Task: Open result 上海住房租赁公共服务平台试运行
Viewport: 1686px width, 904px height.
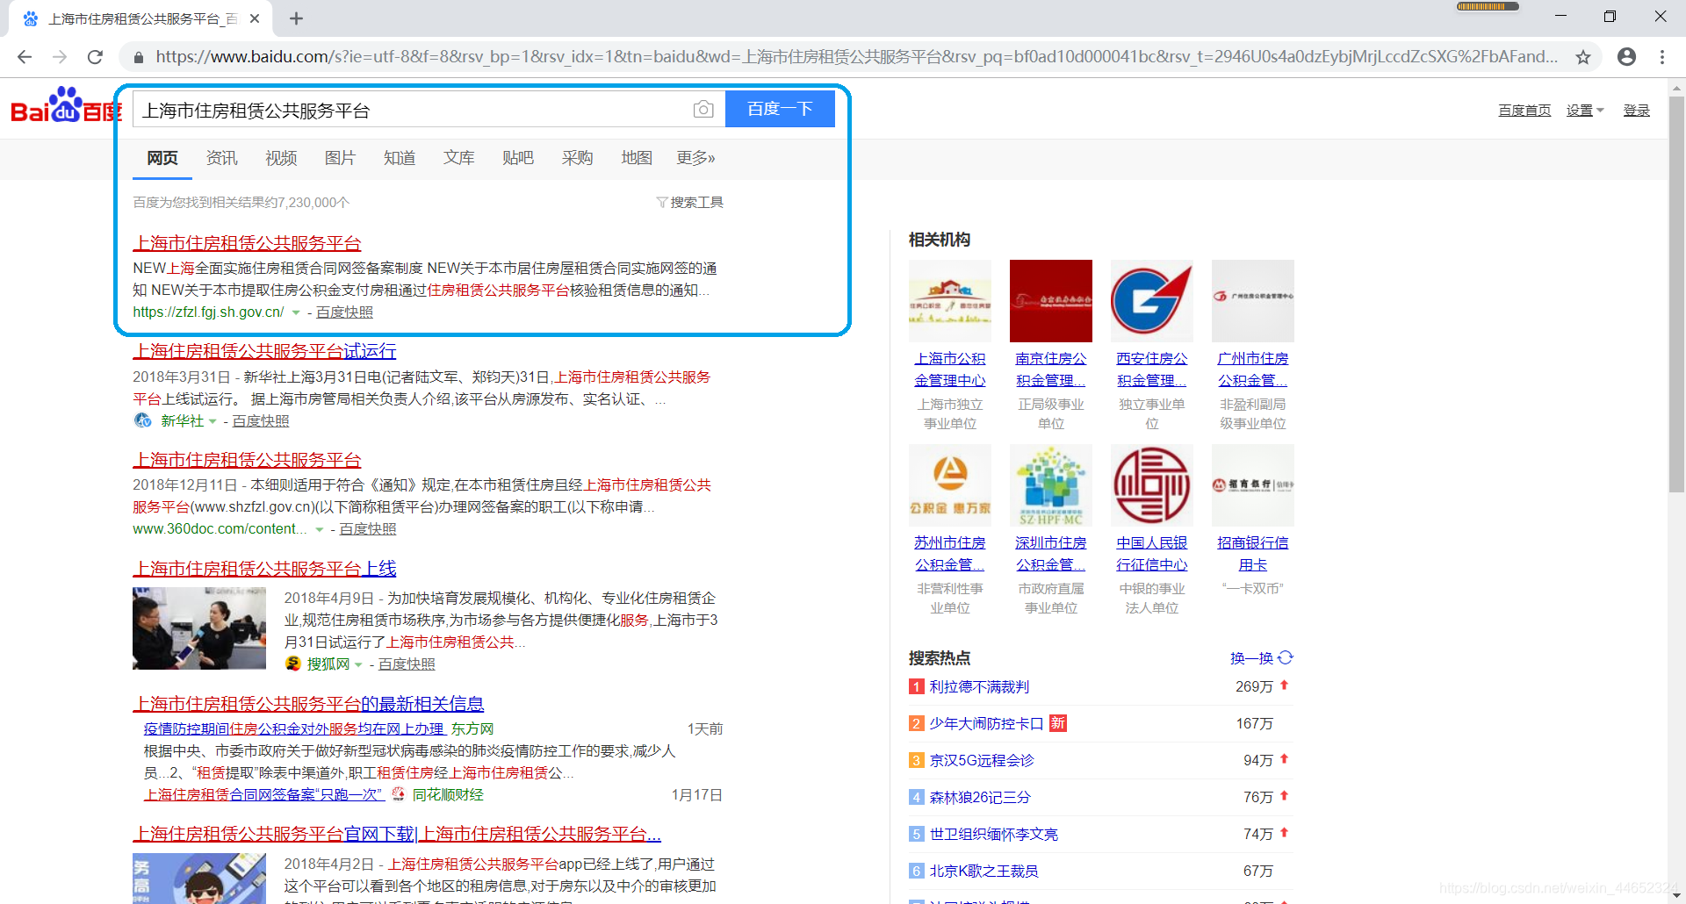Action: [x=264, y=351]
